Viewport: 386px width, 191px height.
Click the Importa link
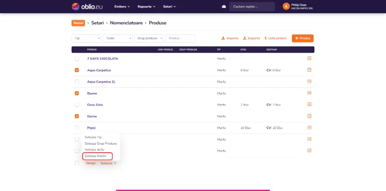(x=230, y=38)
